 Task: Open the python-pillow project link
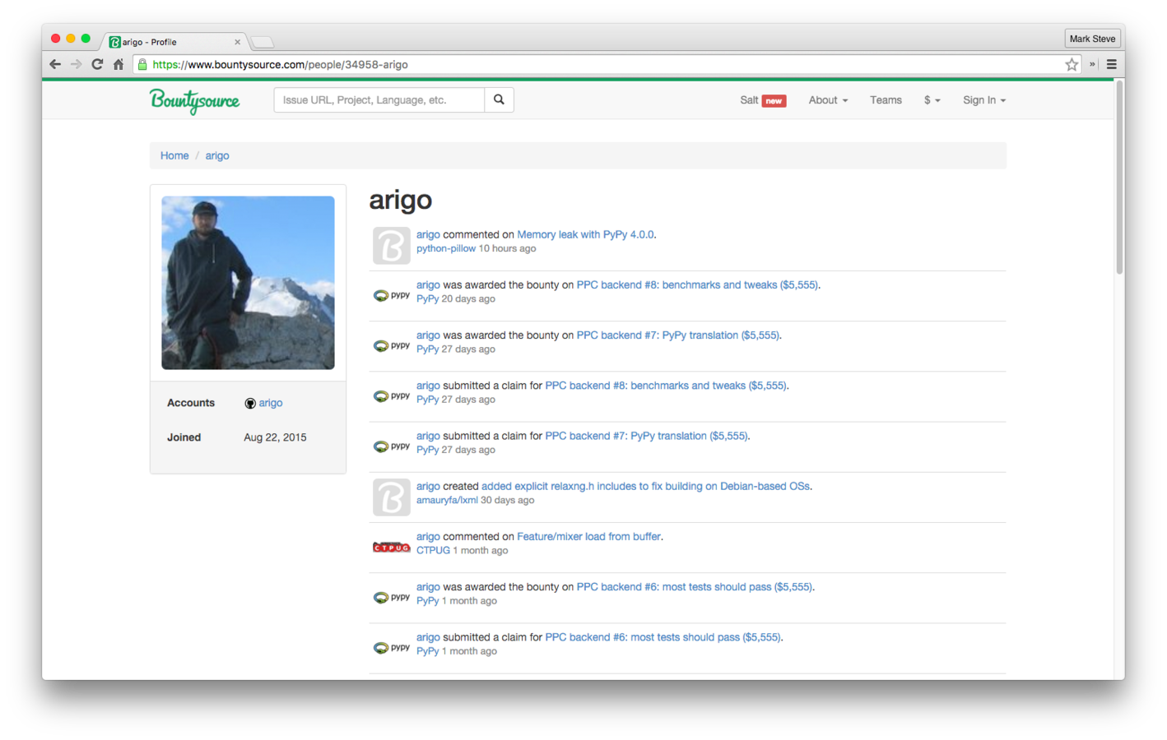(x=446, y=248)
